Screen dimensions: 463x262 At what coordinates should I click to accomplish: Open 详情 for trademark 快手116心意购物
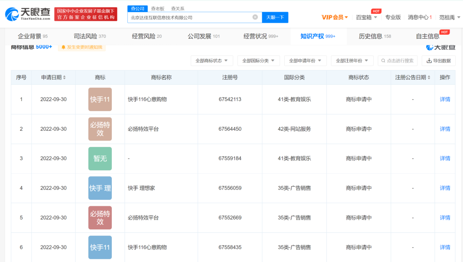(445, 99)
